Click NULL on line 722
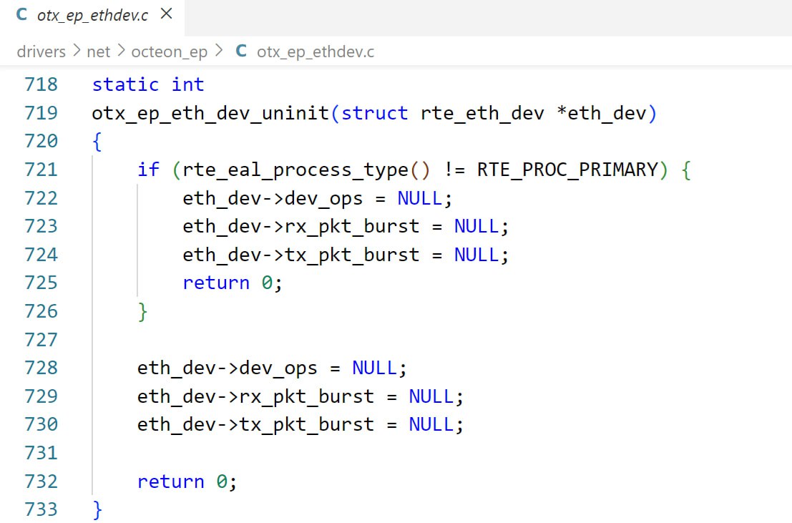792x523 pixels. pos(420,198)
